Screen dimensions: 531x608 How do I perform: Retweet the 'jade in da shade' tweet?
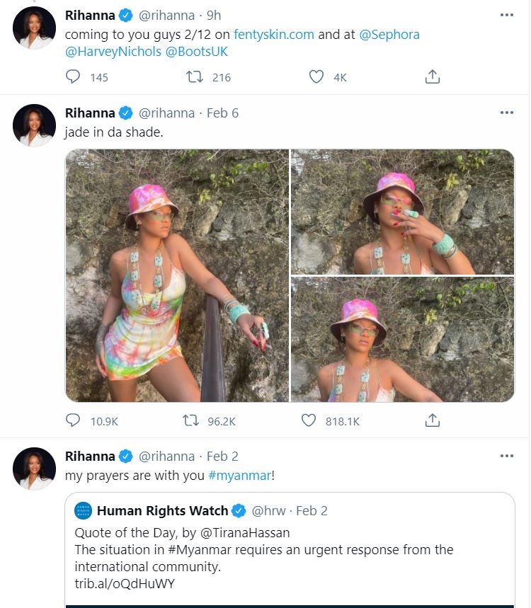[191, 420]
